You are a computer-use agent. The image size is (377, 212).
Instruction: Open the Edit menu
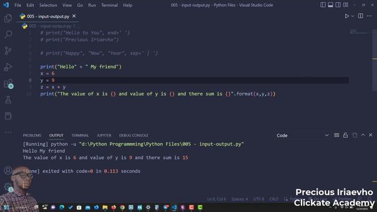coord(30,5)
